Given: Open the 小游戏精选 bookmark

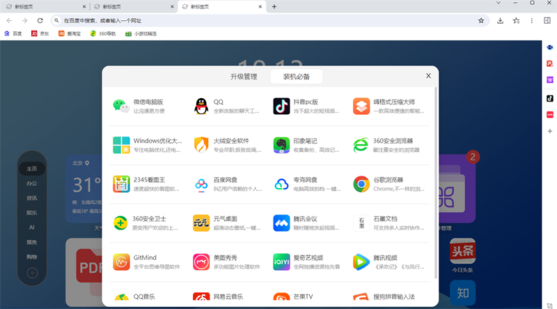Looking at the screenshot, I should click(141, 33).
